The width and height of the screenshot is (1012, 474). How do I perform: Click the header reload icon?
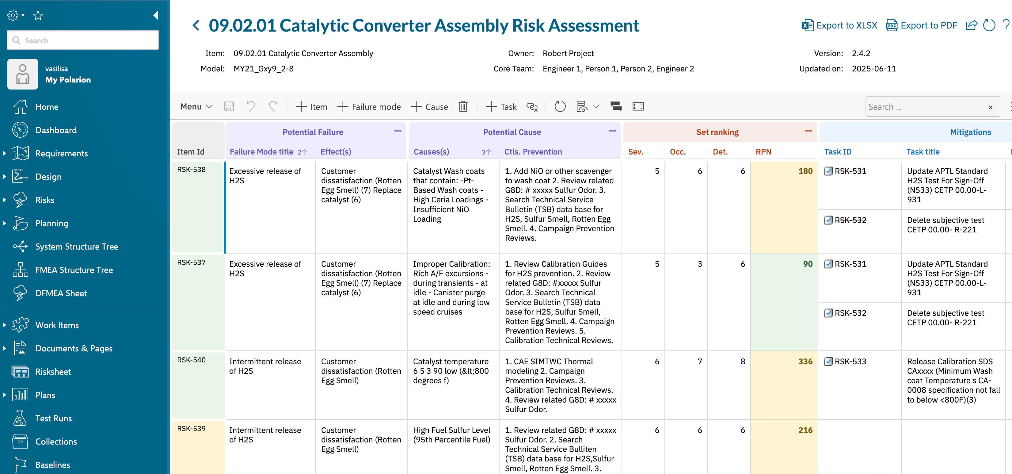point(989,25)
